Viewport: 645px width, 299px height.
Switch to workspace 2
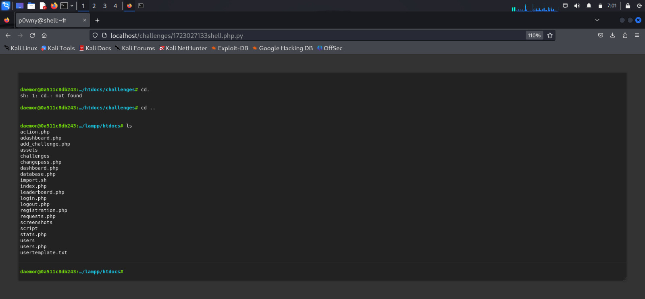[94, 6]
